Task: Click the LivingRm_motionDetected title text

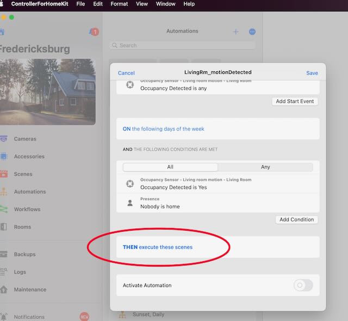Action: click(x=218, y=72)
